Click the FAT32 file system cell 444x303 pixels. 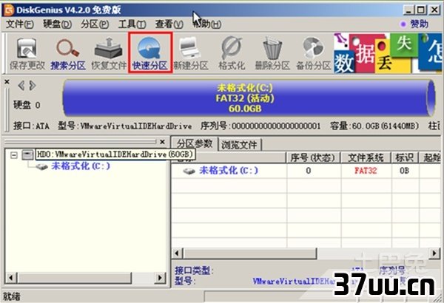tap(366, 171)
